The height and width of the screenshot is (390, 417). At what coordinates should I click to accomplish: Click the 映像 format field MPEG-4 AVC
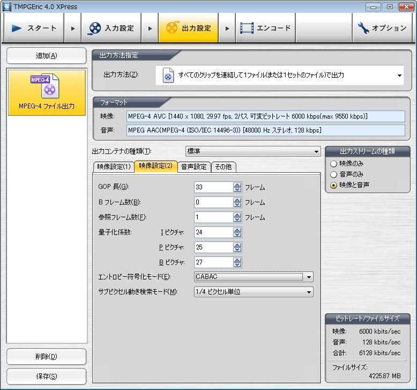pyautogui.click(x=266, y=116)
